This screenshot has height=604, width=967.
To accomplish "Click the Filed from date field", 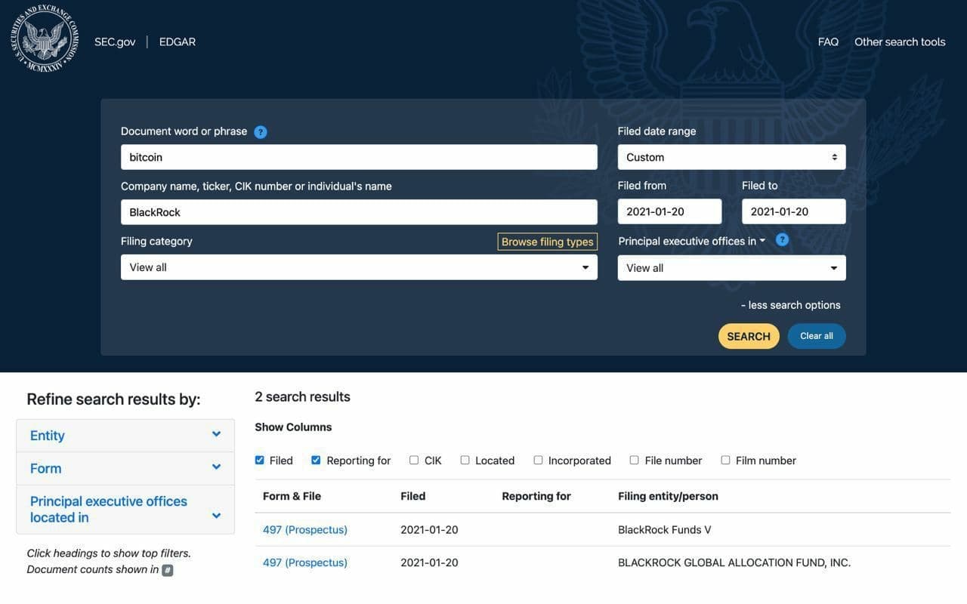I will point(669,211).
